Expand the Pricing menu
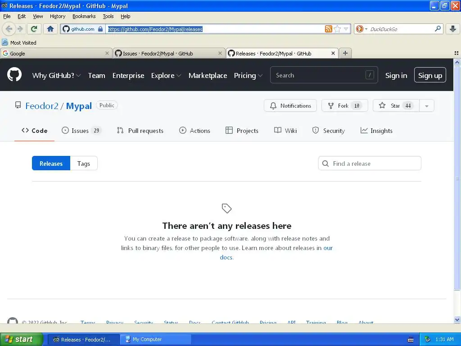This screenshot has height=346, width=461. 248,75
